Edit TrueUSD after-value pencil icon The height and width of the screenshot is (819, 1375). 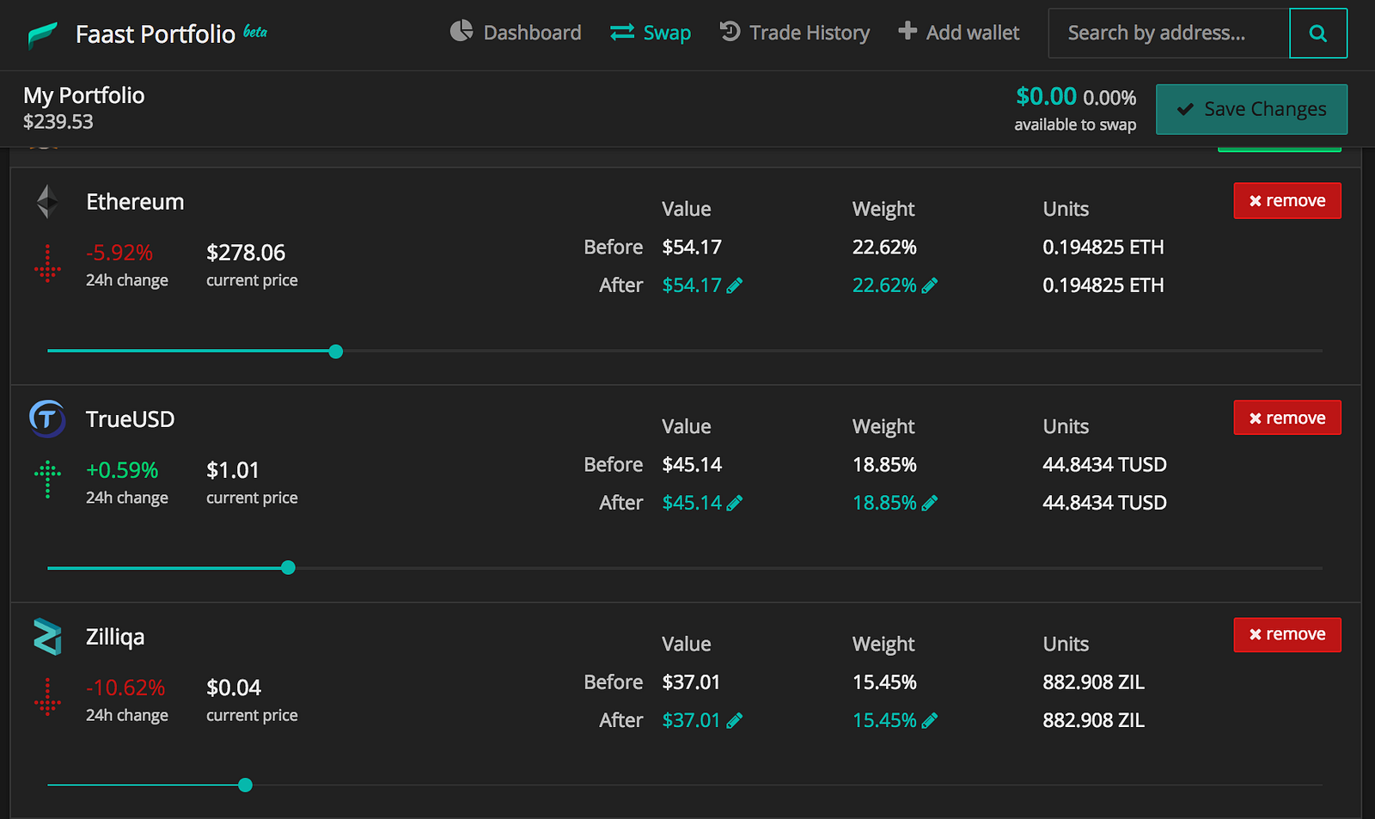point(735,503)
